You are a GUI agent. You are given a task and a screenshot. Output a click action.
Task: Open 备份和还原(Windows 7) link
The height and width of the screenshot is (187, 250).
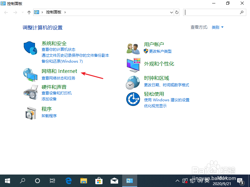(x=62, y=61)
